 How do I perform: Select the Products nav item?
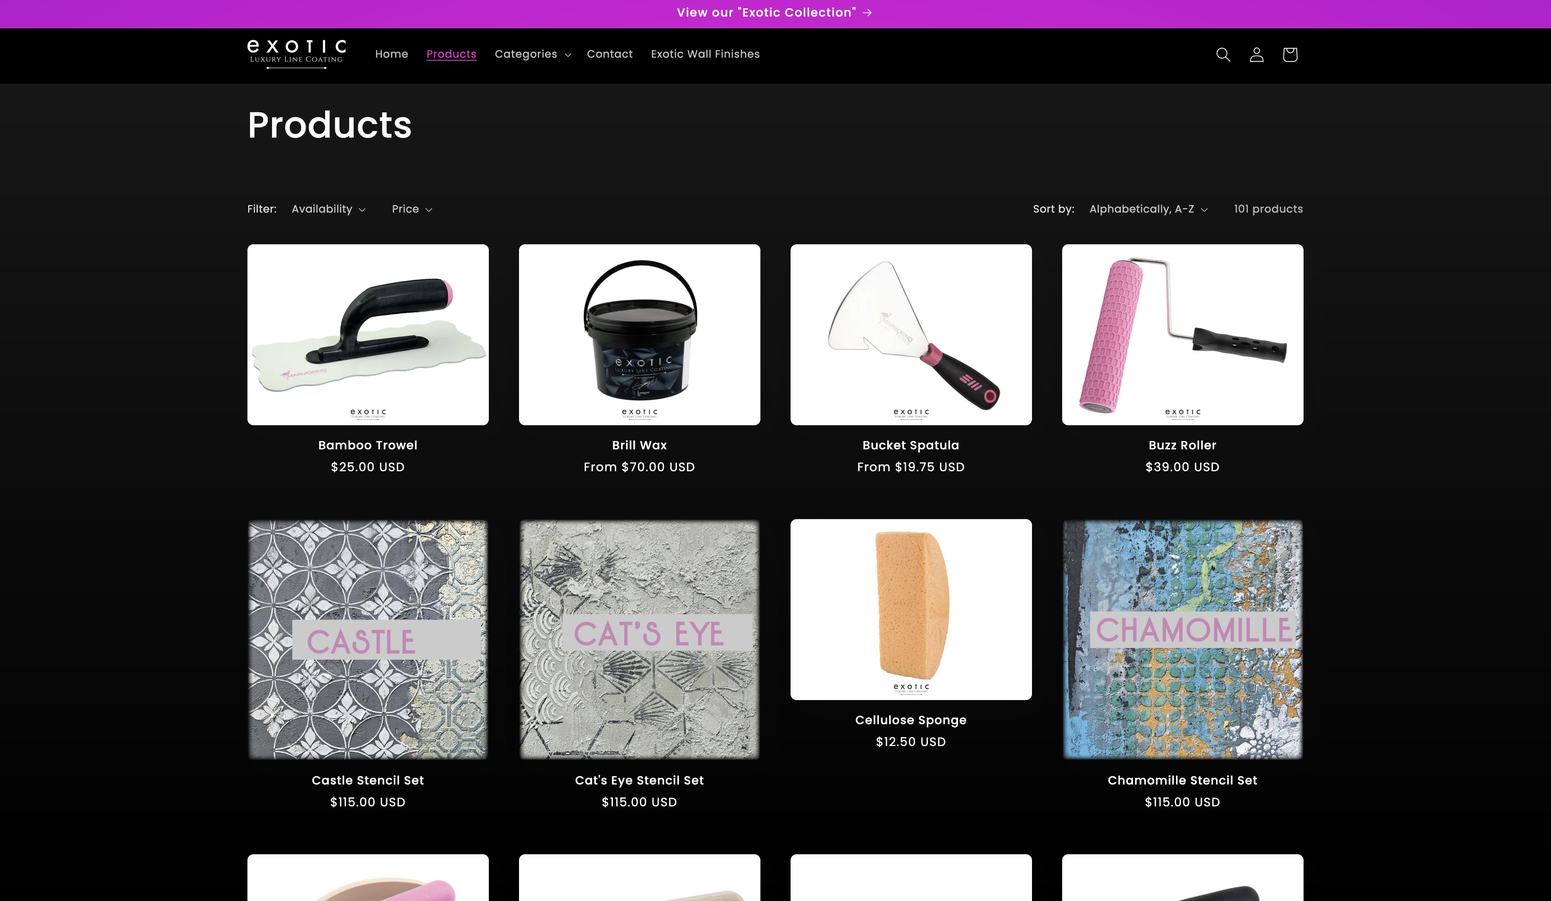point(451,54)
